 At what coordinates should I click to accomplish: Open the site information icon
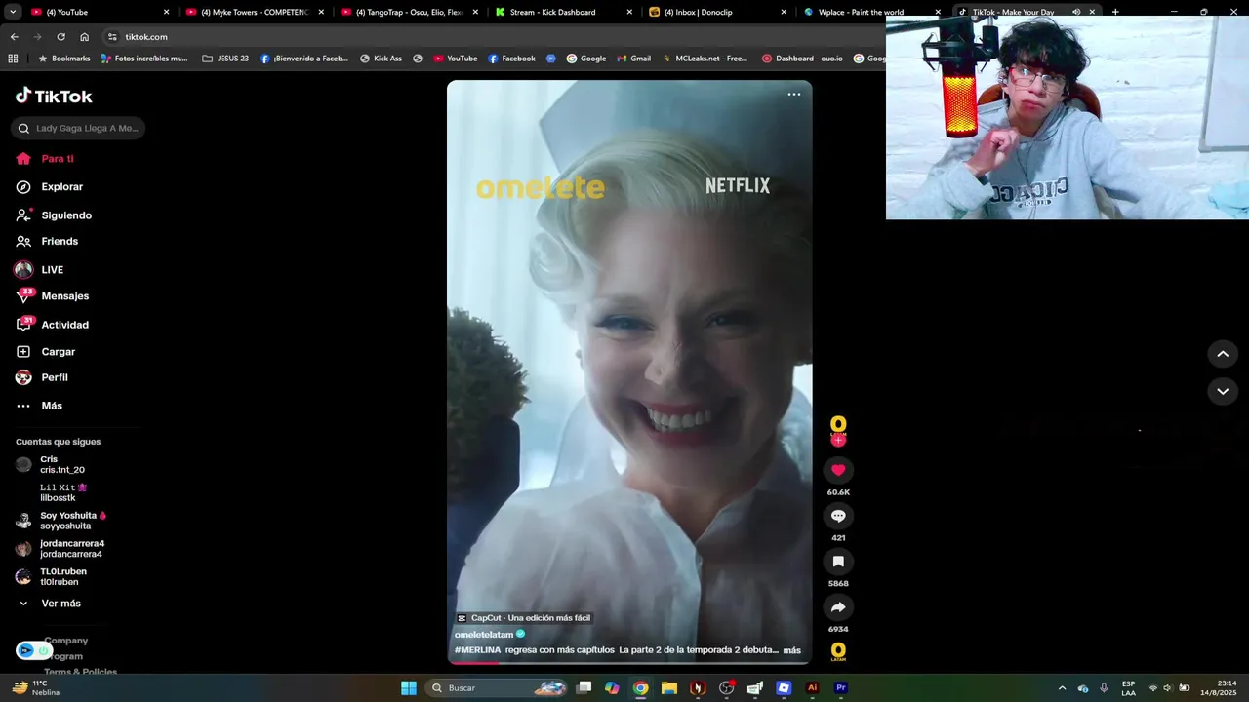112,37
